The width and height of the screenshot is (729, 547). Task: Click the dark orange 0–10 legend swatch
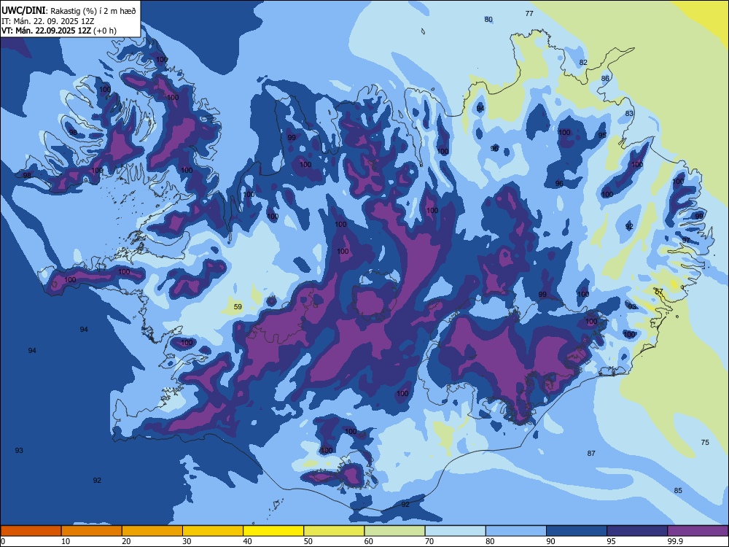(31, 531)
